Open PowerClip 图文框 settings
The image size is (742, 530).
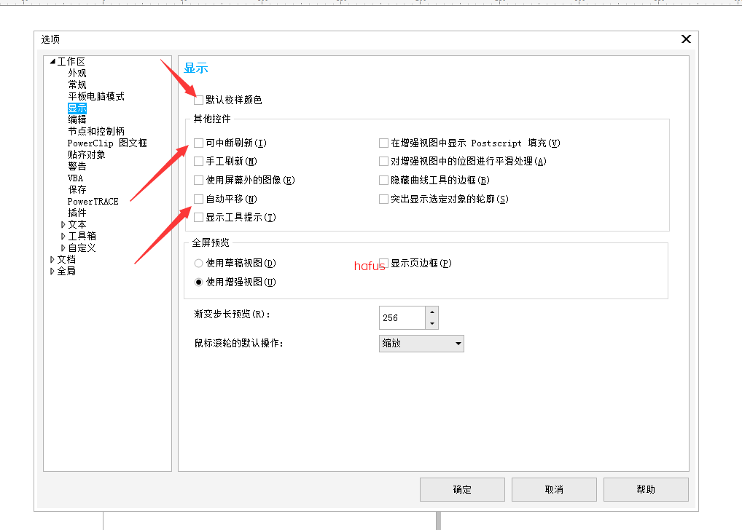click(107, 143)
